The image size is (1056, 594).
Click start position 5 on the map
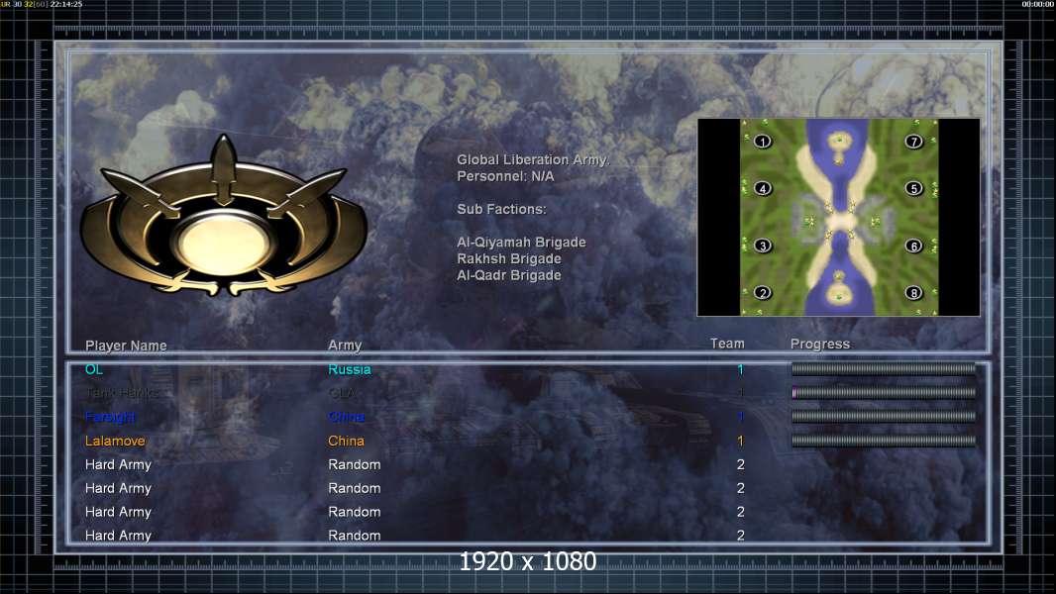tap(914, 188)
